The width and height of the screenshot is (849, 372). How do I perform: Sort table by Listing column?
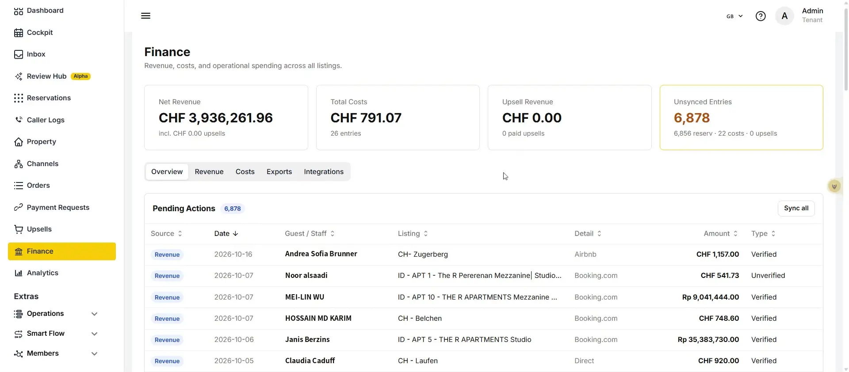pyautogui.click(x=413, y=234)
